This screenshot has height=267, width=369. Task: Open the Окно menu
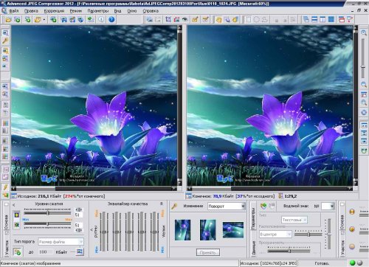[x=132, y=11]
